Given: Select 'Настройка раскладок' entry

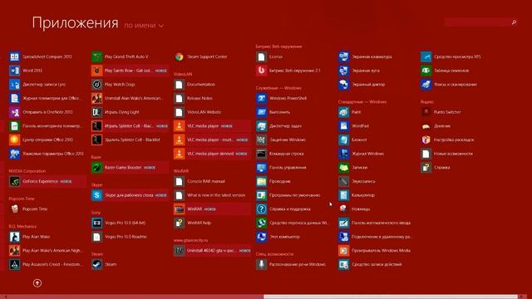Looking at the screenshot, I should [447, 140].
